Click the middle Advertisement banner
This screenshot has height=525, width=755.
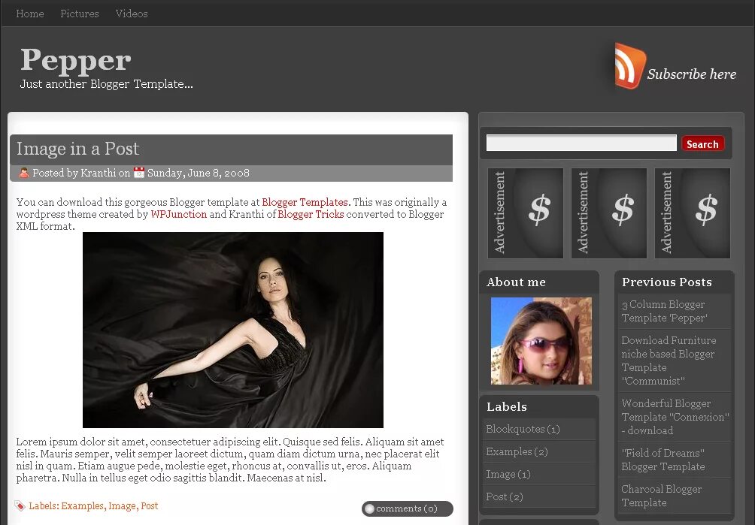tap(608, 213)
